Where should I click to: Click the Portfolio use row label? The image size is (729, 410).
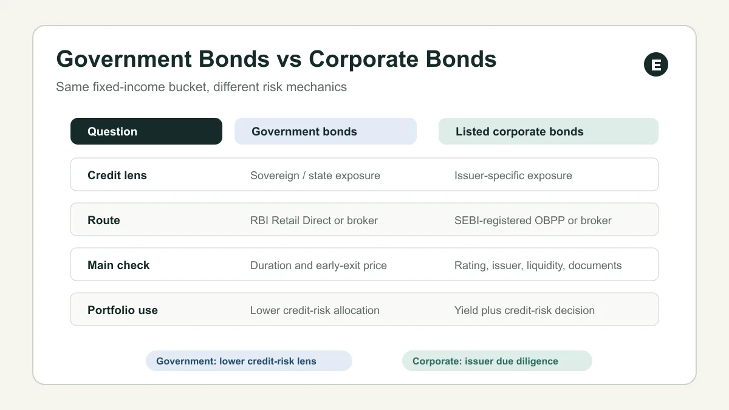(123, 310)
